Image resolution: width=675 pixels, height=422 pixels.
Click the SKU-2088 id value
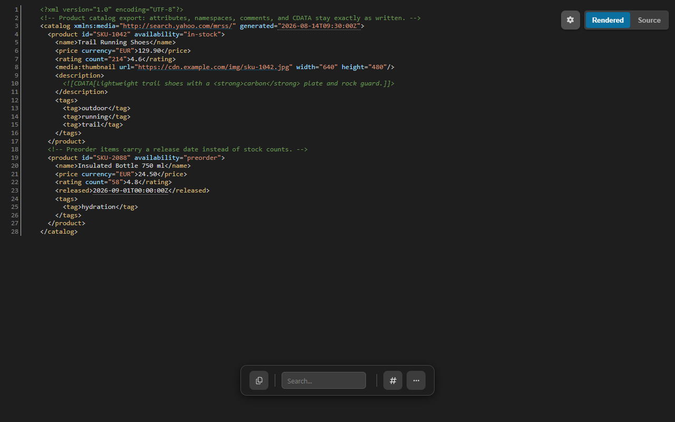pos(112,158)
